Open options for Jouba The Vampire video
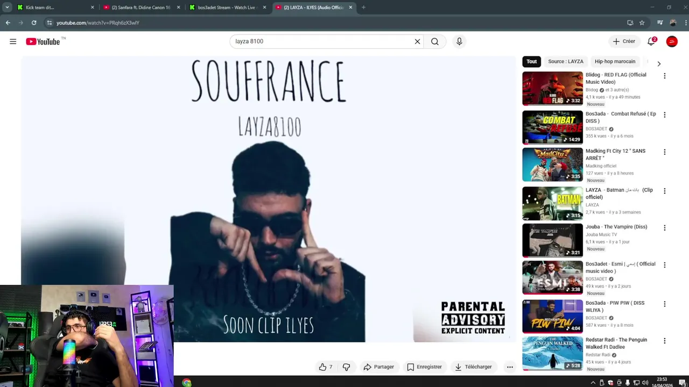Screen dimensions: 689x387 click(x=664, y=228)
